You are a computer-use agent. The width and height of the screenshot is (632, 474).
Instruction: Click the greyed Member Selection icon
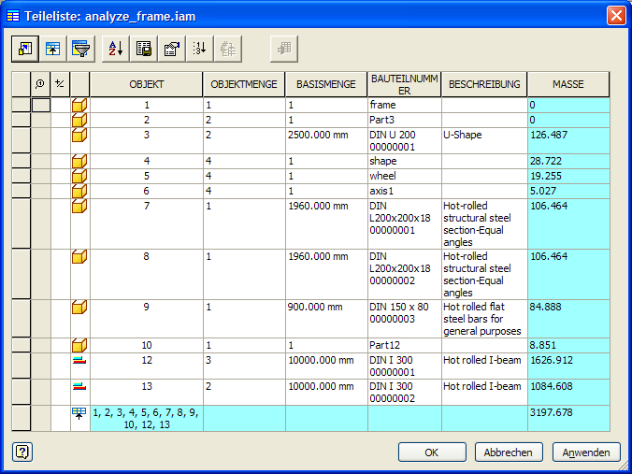[x=284, y=49]
